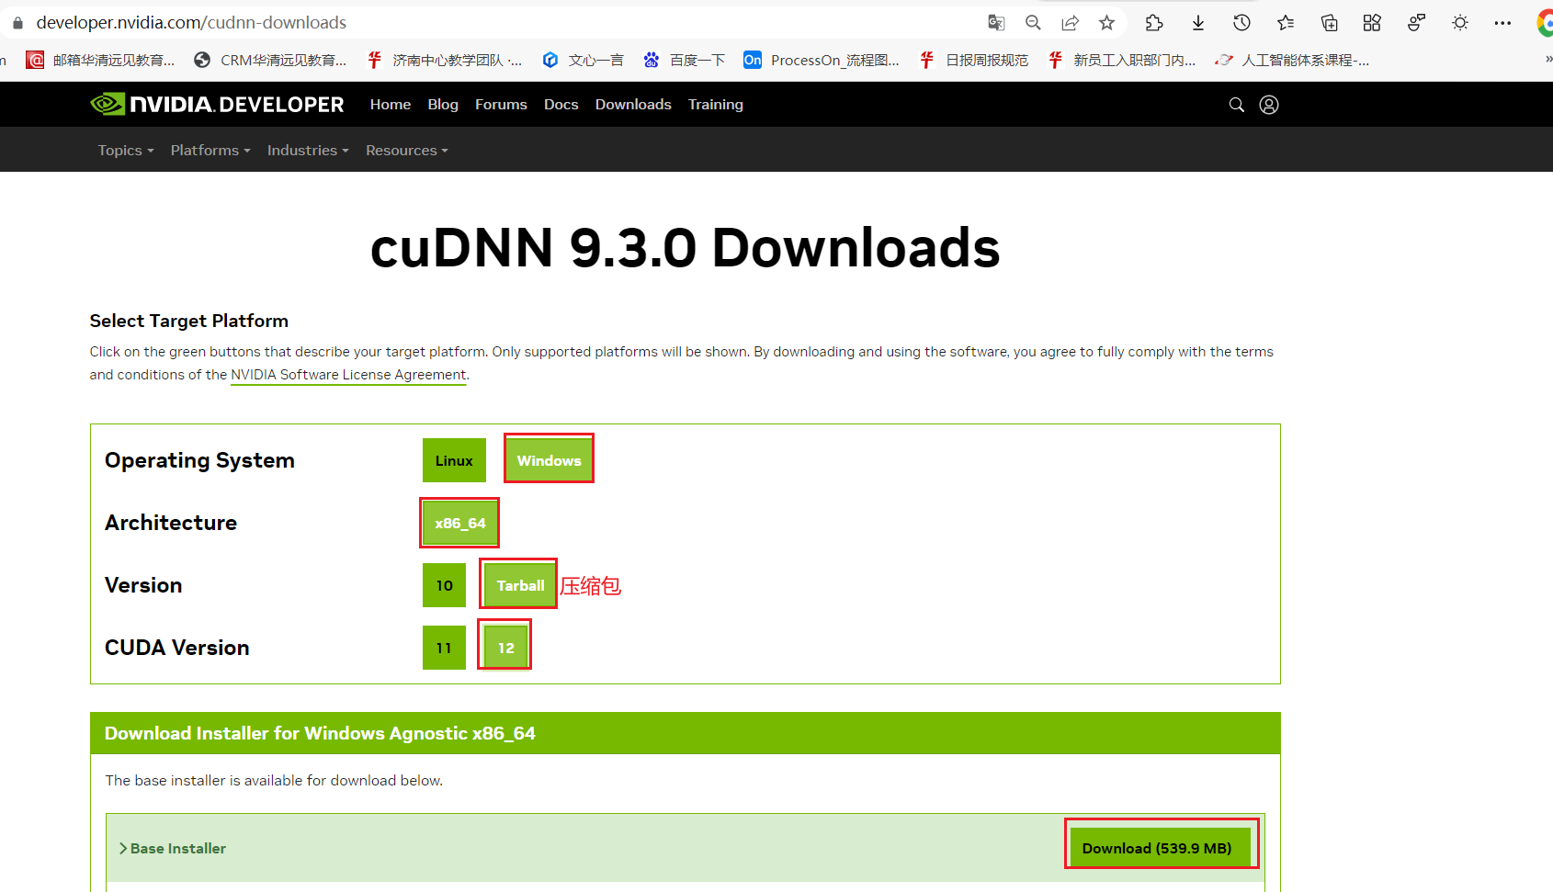Open the 邮箱华清远见教育 bookmark
This screenshot has width=1553, height=892.
(x=100, y=60)
